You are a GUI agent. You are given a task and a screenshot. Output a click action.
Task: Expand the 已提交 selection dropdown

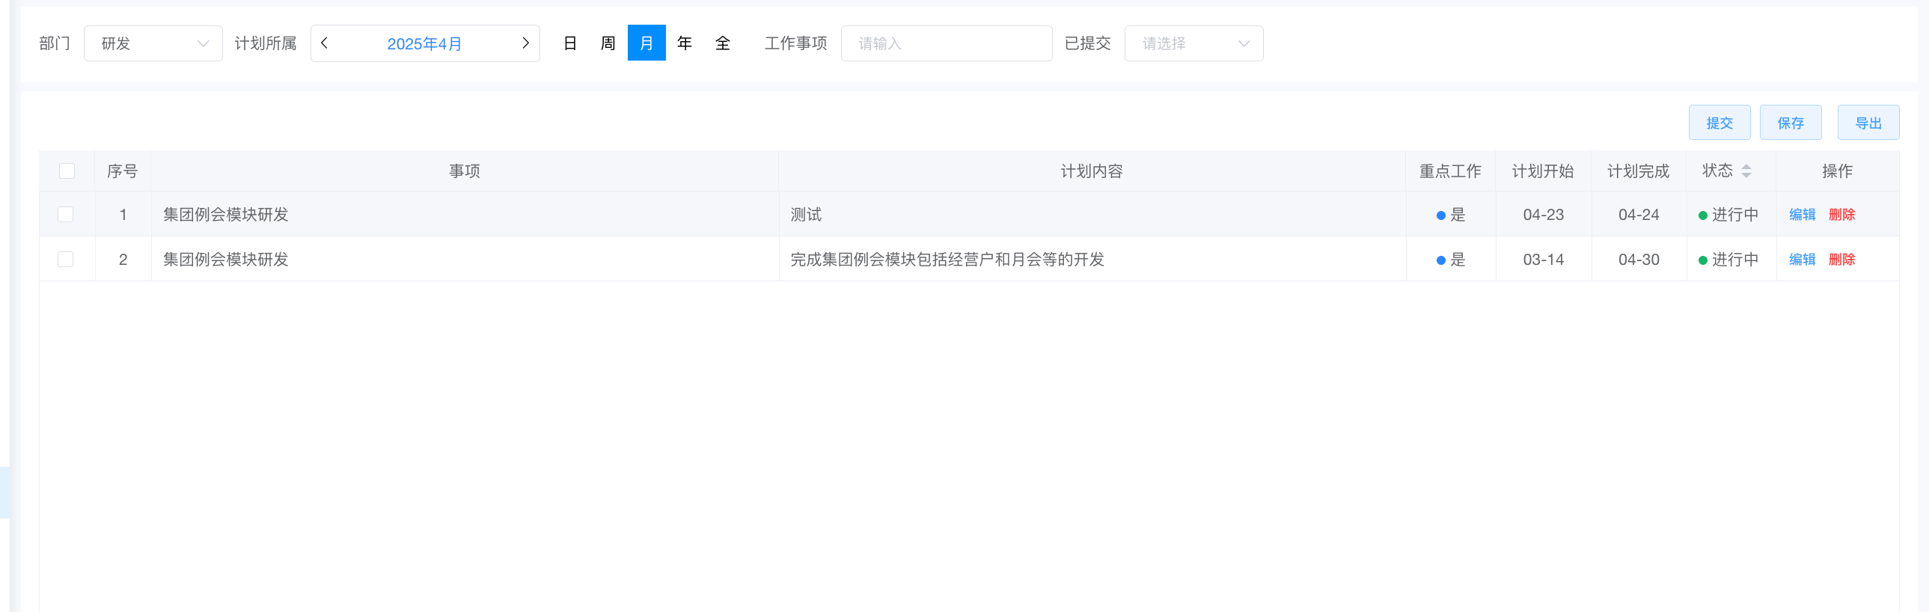(x=1193, y=43)
